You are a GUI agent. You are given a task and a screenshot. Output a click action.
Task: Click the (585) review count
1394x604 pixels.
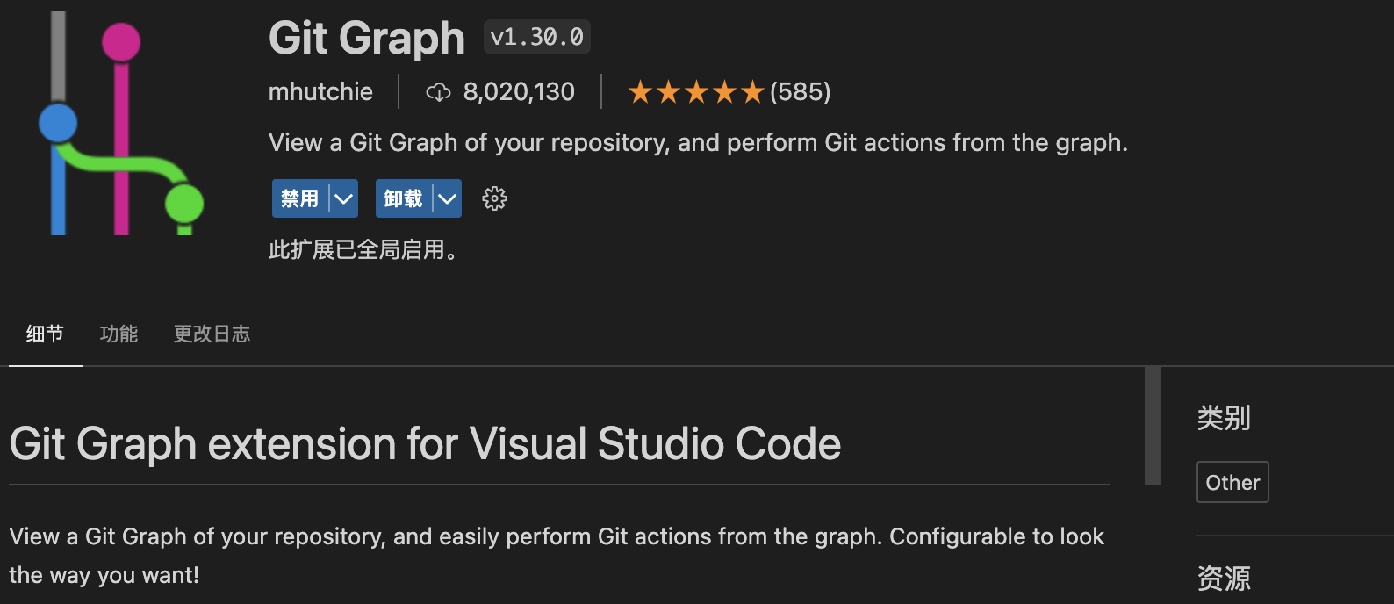(800, 92)
